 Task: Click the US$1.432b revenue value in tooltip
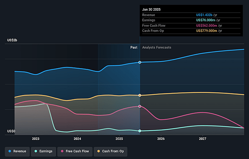click(x=204, y=15)
